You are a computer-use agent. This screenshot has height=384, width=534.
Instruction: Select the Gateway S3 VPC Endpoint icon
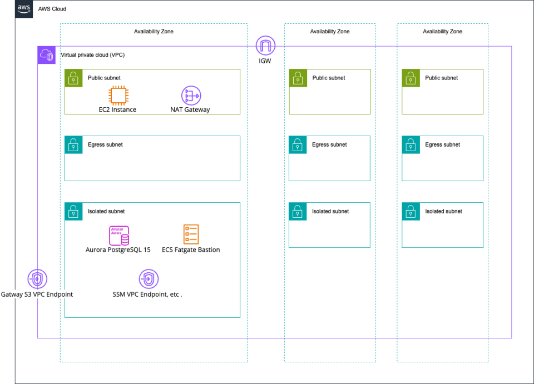[37, 279]
